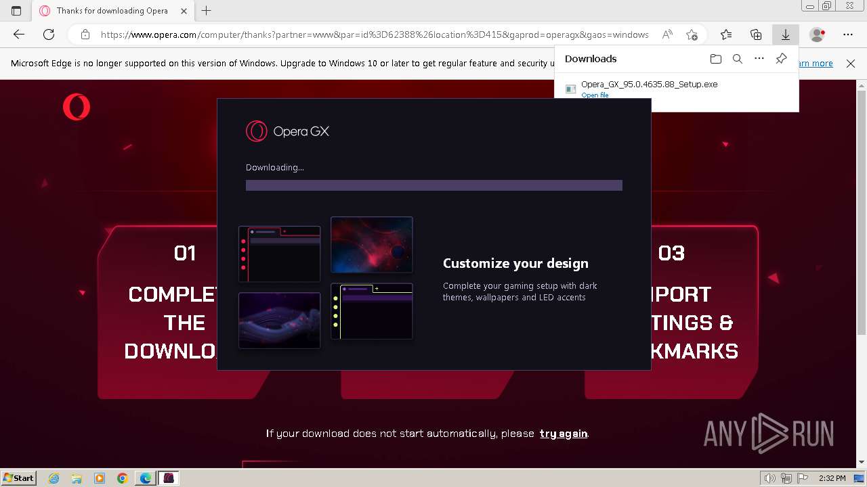Open Windows Explorer from the taskbar

pyautogui.click(x=77, y=478)
